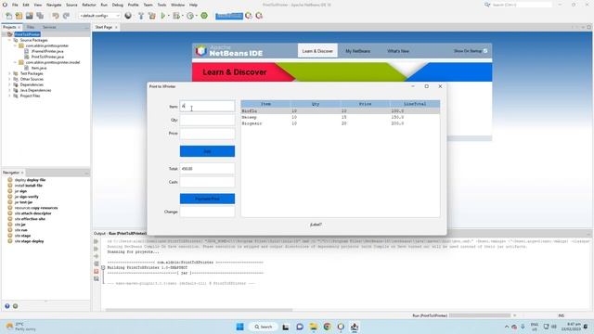Click the Save All toolbar icon
The image size is (594, 334).
(x=40, y=16)
